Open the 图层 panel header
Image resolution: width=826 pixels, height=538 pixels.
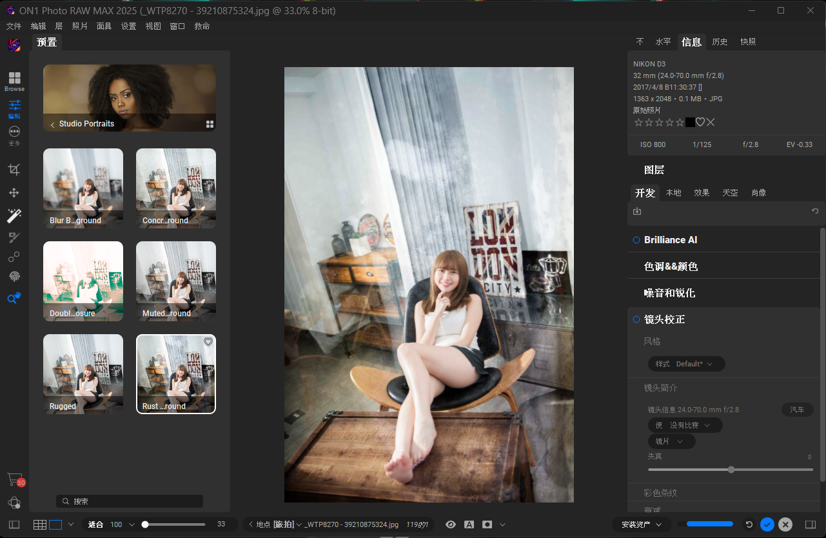[x=654, y=170]
